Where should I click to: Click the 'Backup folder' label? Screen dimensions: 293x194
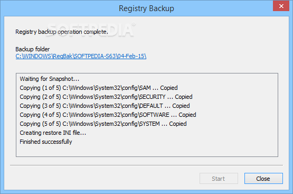point(33,49)
